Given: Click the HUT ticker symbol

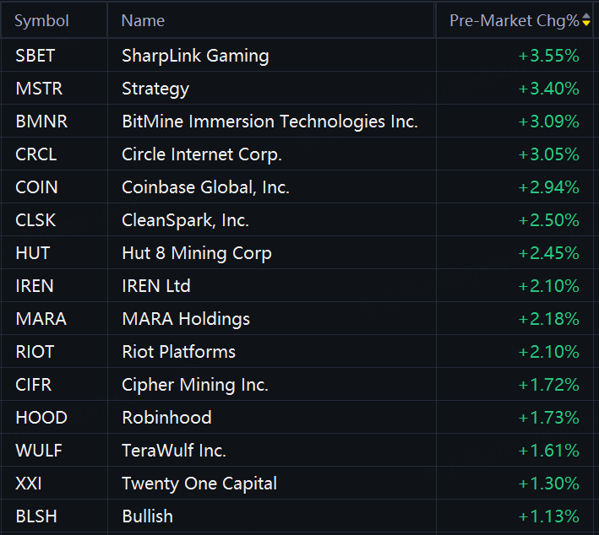Looking at the screenshot, I should pyautogui.click(x=32, y=253).
